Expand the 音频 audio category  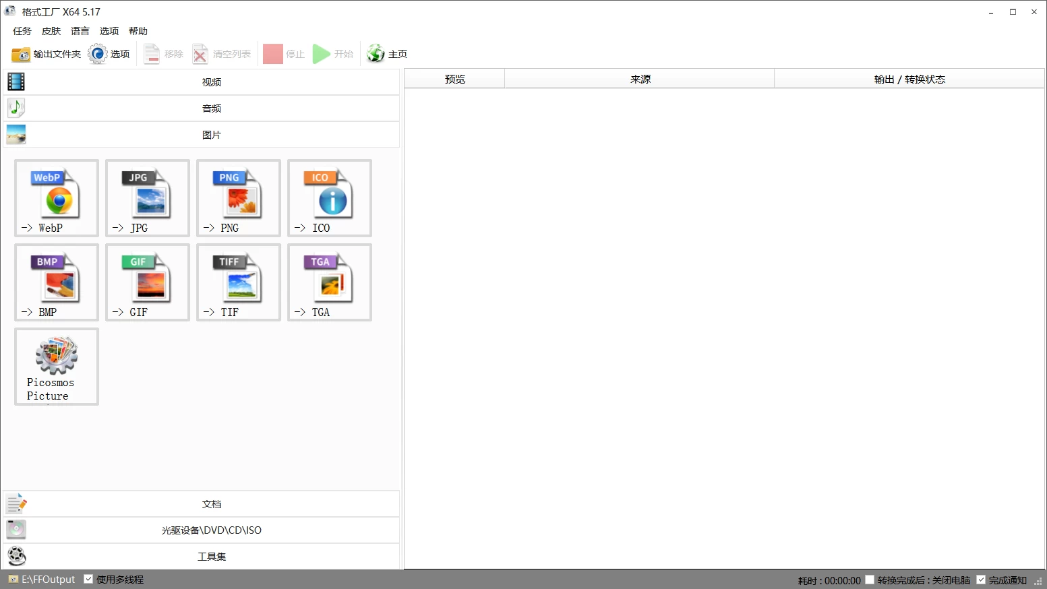coord(202,108)
